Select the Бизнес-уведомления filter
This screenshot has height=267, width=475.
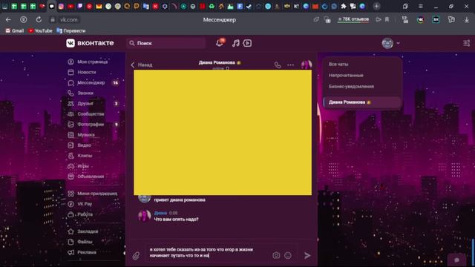coord(351,87)
